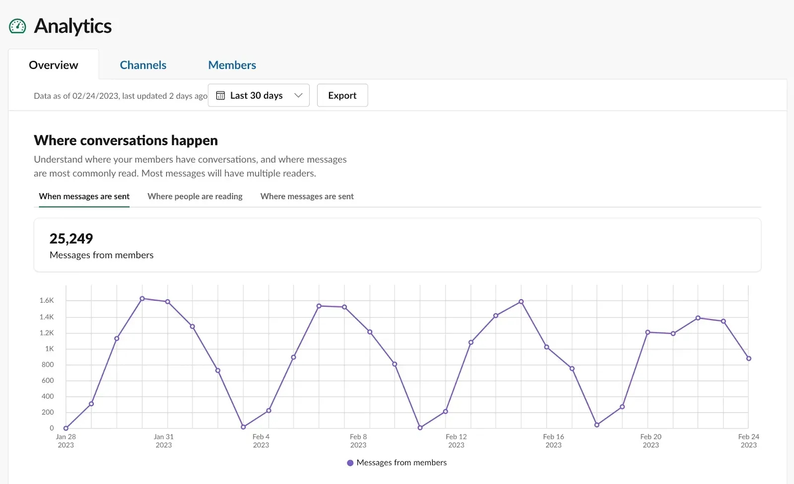Open the Members tab
Viewport: 794px width, 484px height.
(232, 65)
